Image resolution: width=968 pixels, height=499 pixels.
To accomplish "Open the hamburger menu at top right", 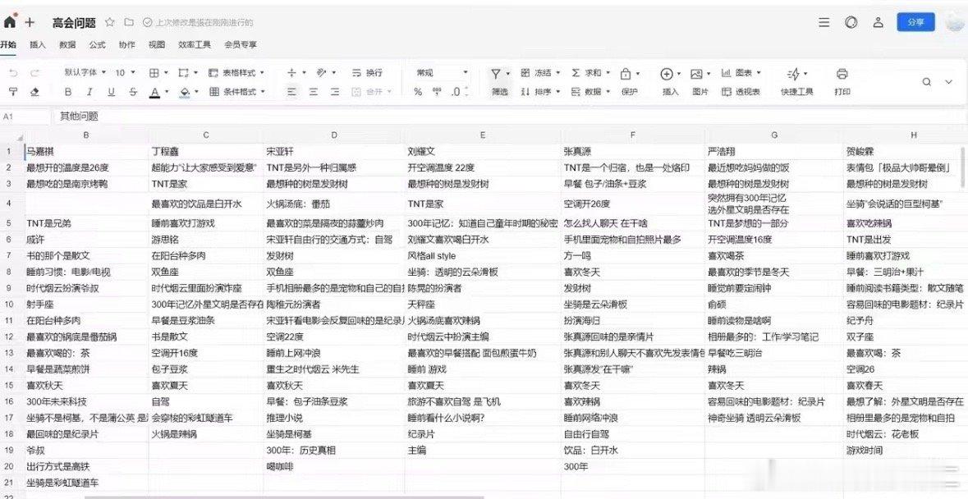I will 824,23.
